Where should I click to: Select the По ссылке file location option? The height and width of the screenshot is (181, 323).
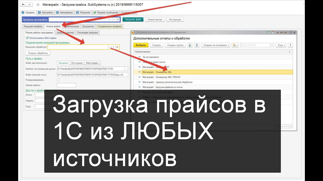pos(76,63)
